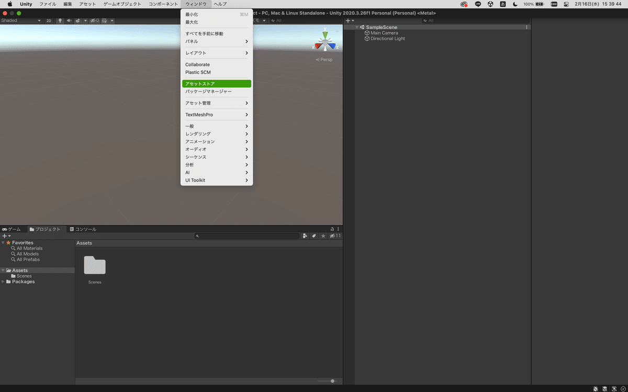Image resolution: width=628 pixels, height=392 pixels.
Task: Select Directional Light object
Action: pyautogui.click(x=388, y=39)
